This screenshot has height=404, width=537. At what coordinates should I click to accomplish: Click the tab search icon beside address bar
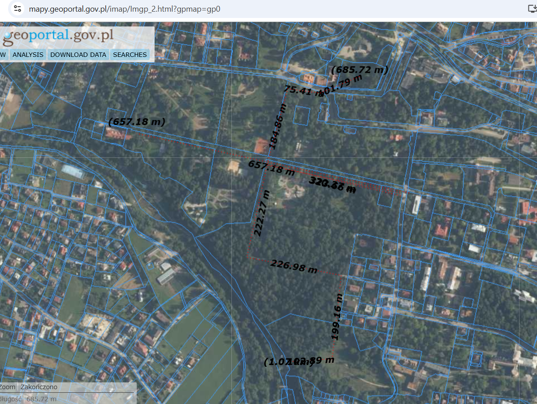point(17,8)
